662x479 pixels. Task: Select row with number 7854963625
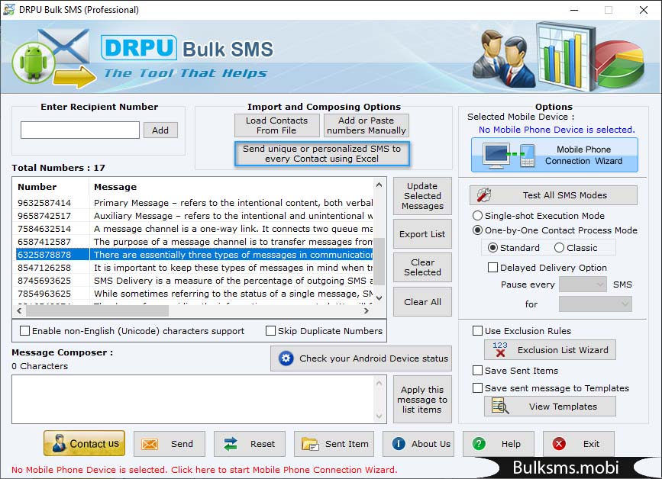[x=194, y=294]
